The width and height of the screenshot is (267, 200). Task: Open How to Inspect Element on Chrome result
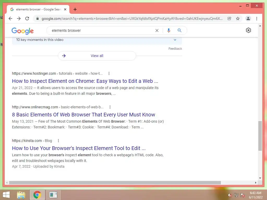(85, 81)
